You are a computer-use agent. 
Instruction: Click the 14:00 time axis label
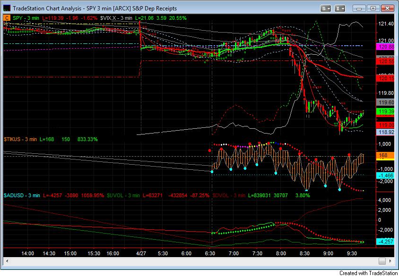tap(27, 253)
